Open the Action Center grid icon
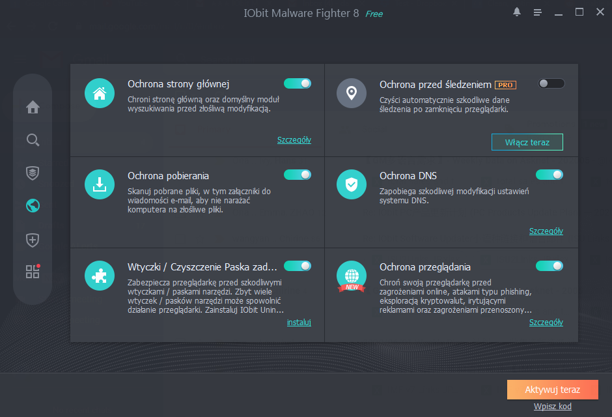 click(33, 271)
